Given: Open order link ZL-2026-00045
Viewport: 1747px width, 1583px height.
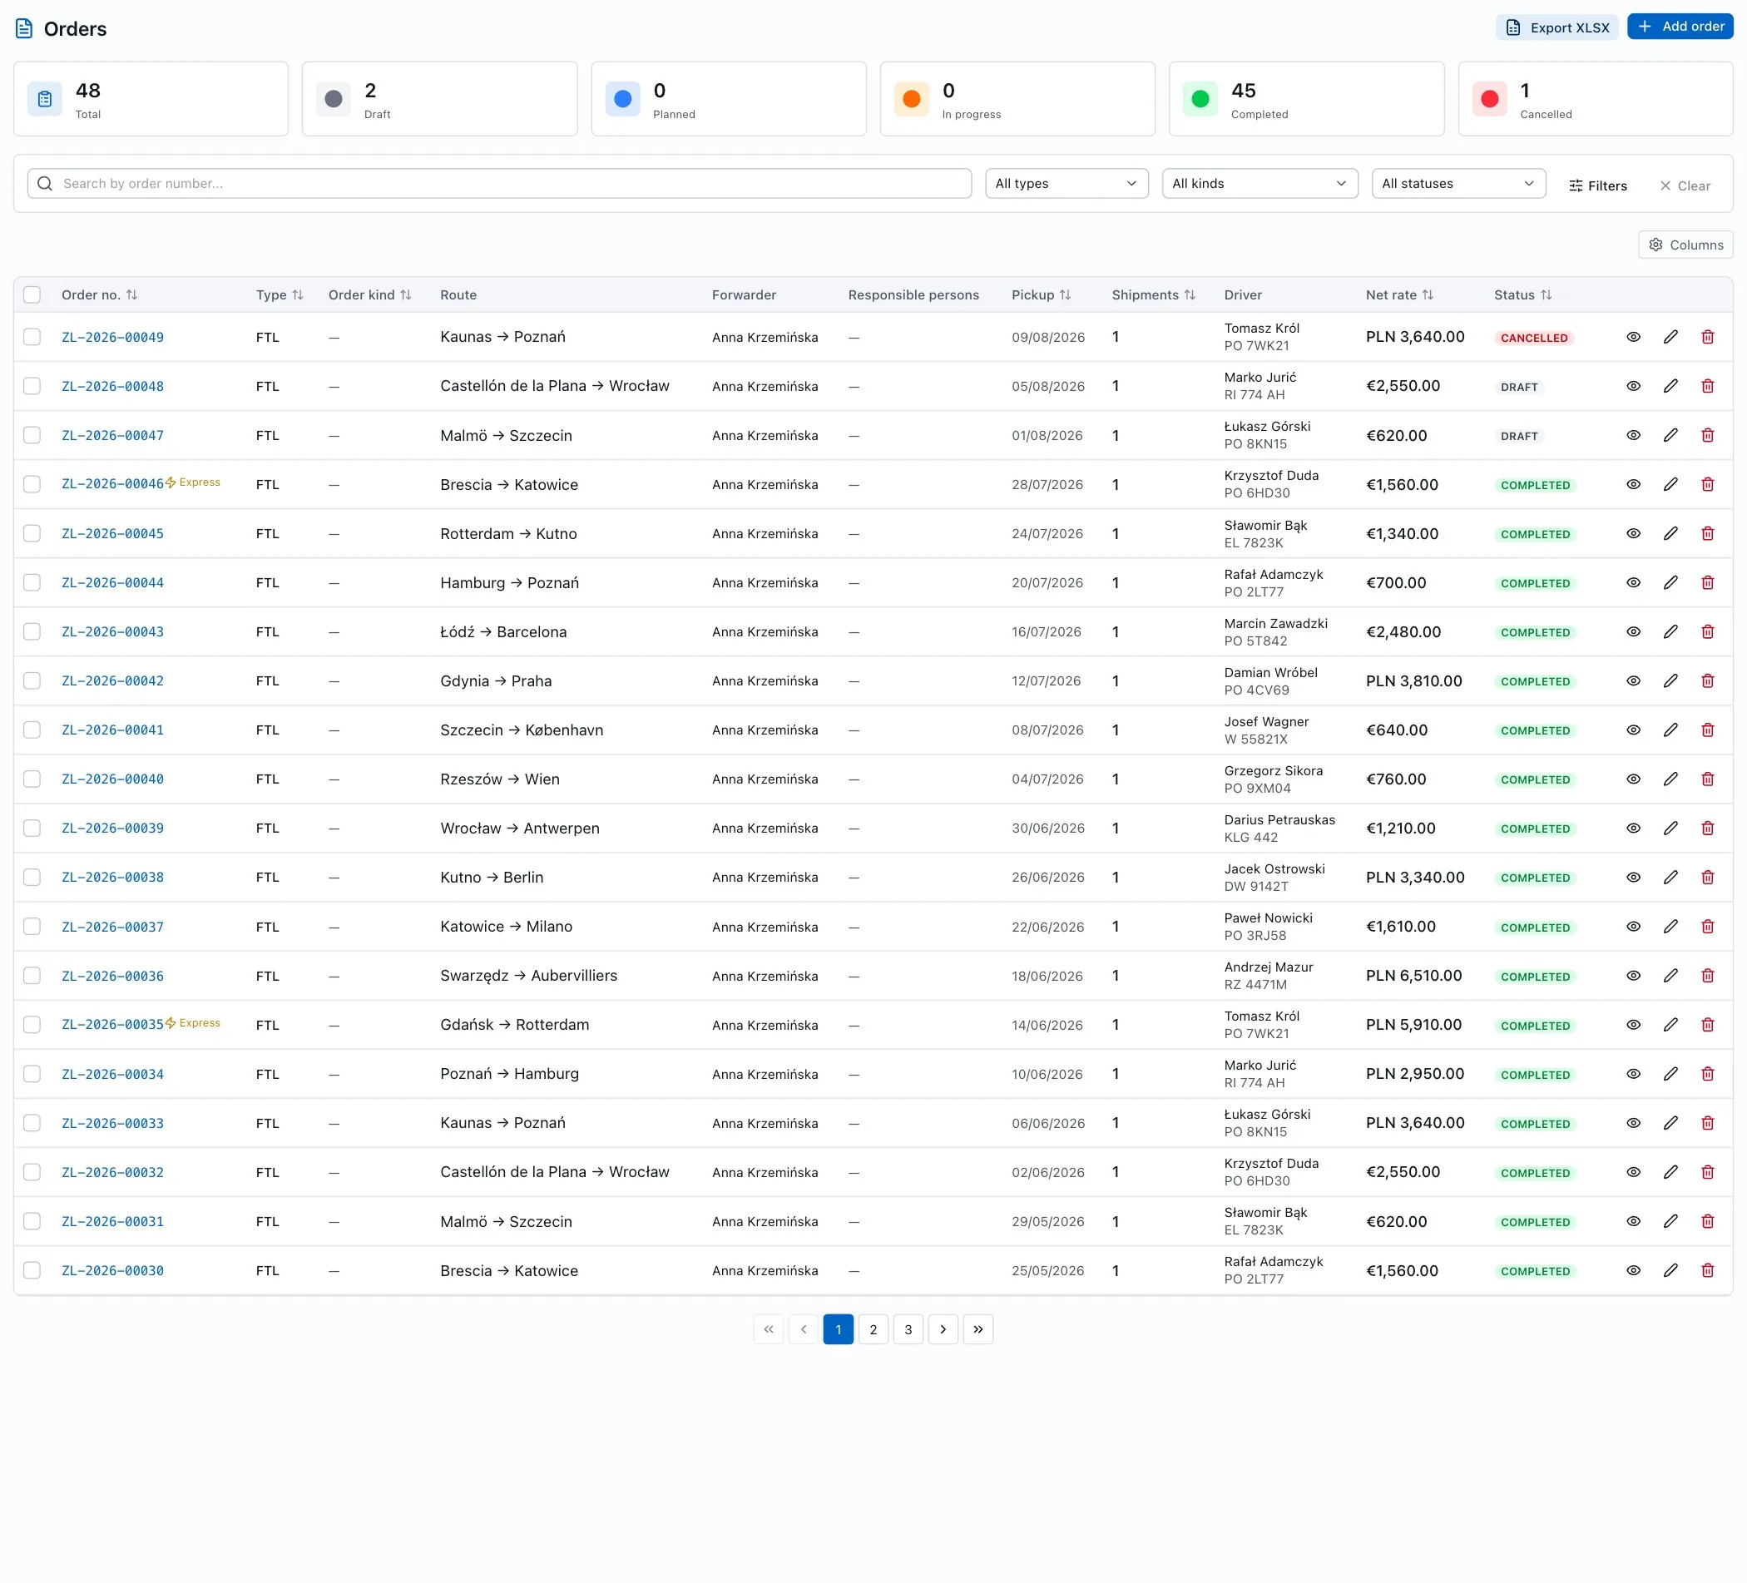Looking at the screenshot, I should [112, 534].
